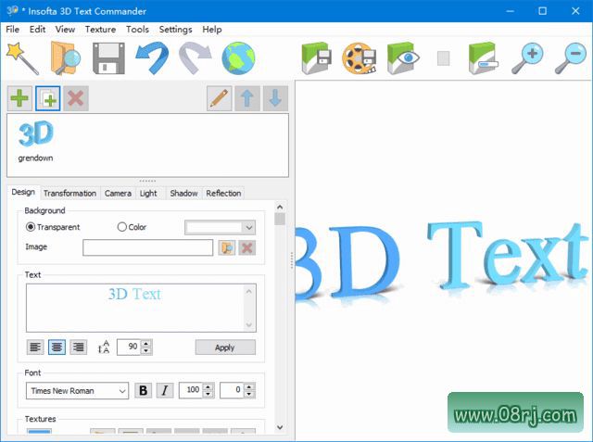This screenshot has height=442, width=593.
Task: Open project with folder magnifier icon
Action: (x=66, y=58)
